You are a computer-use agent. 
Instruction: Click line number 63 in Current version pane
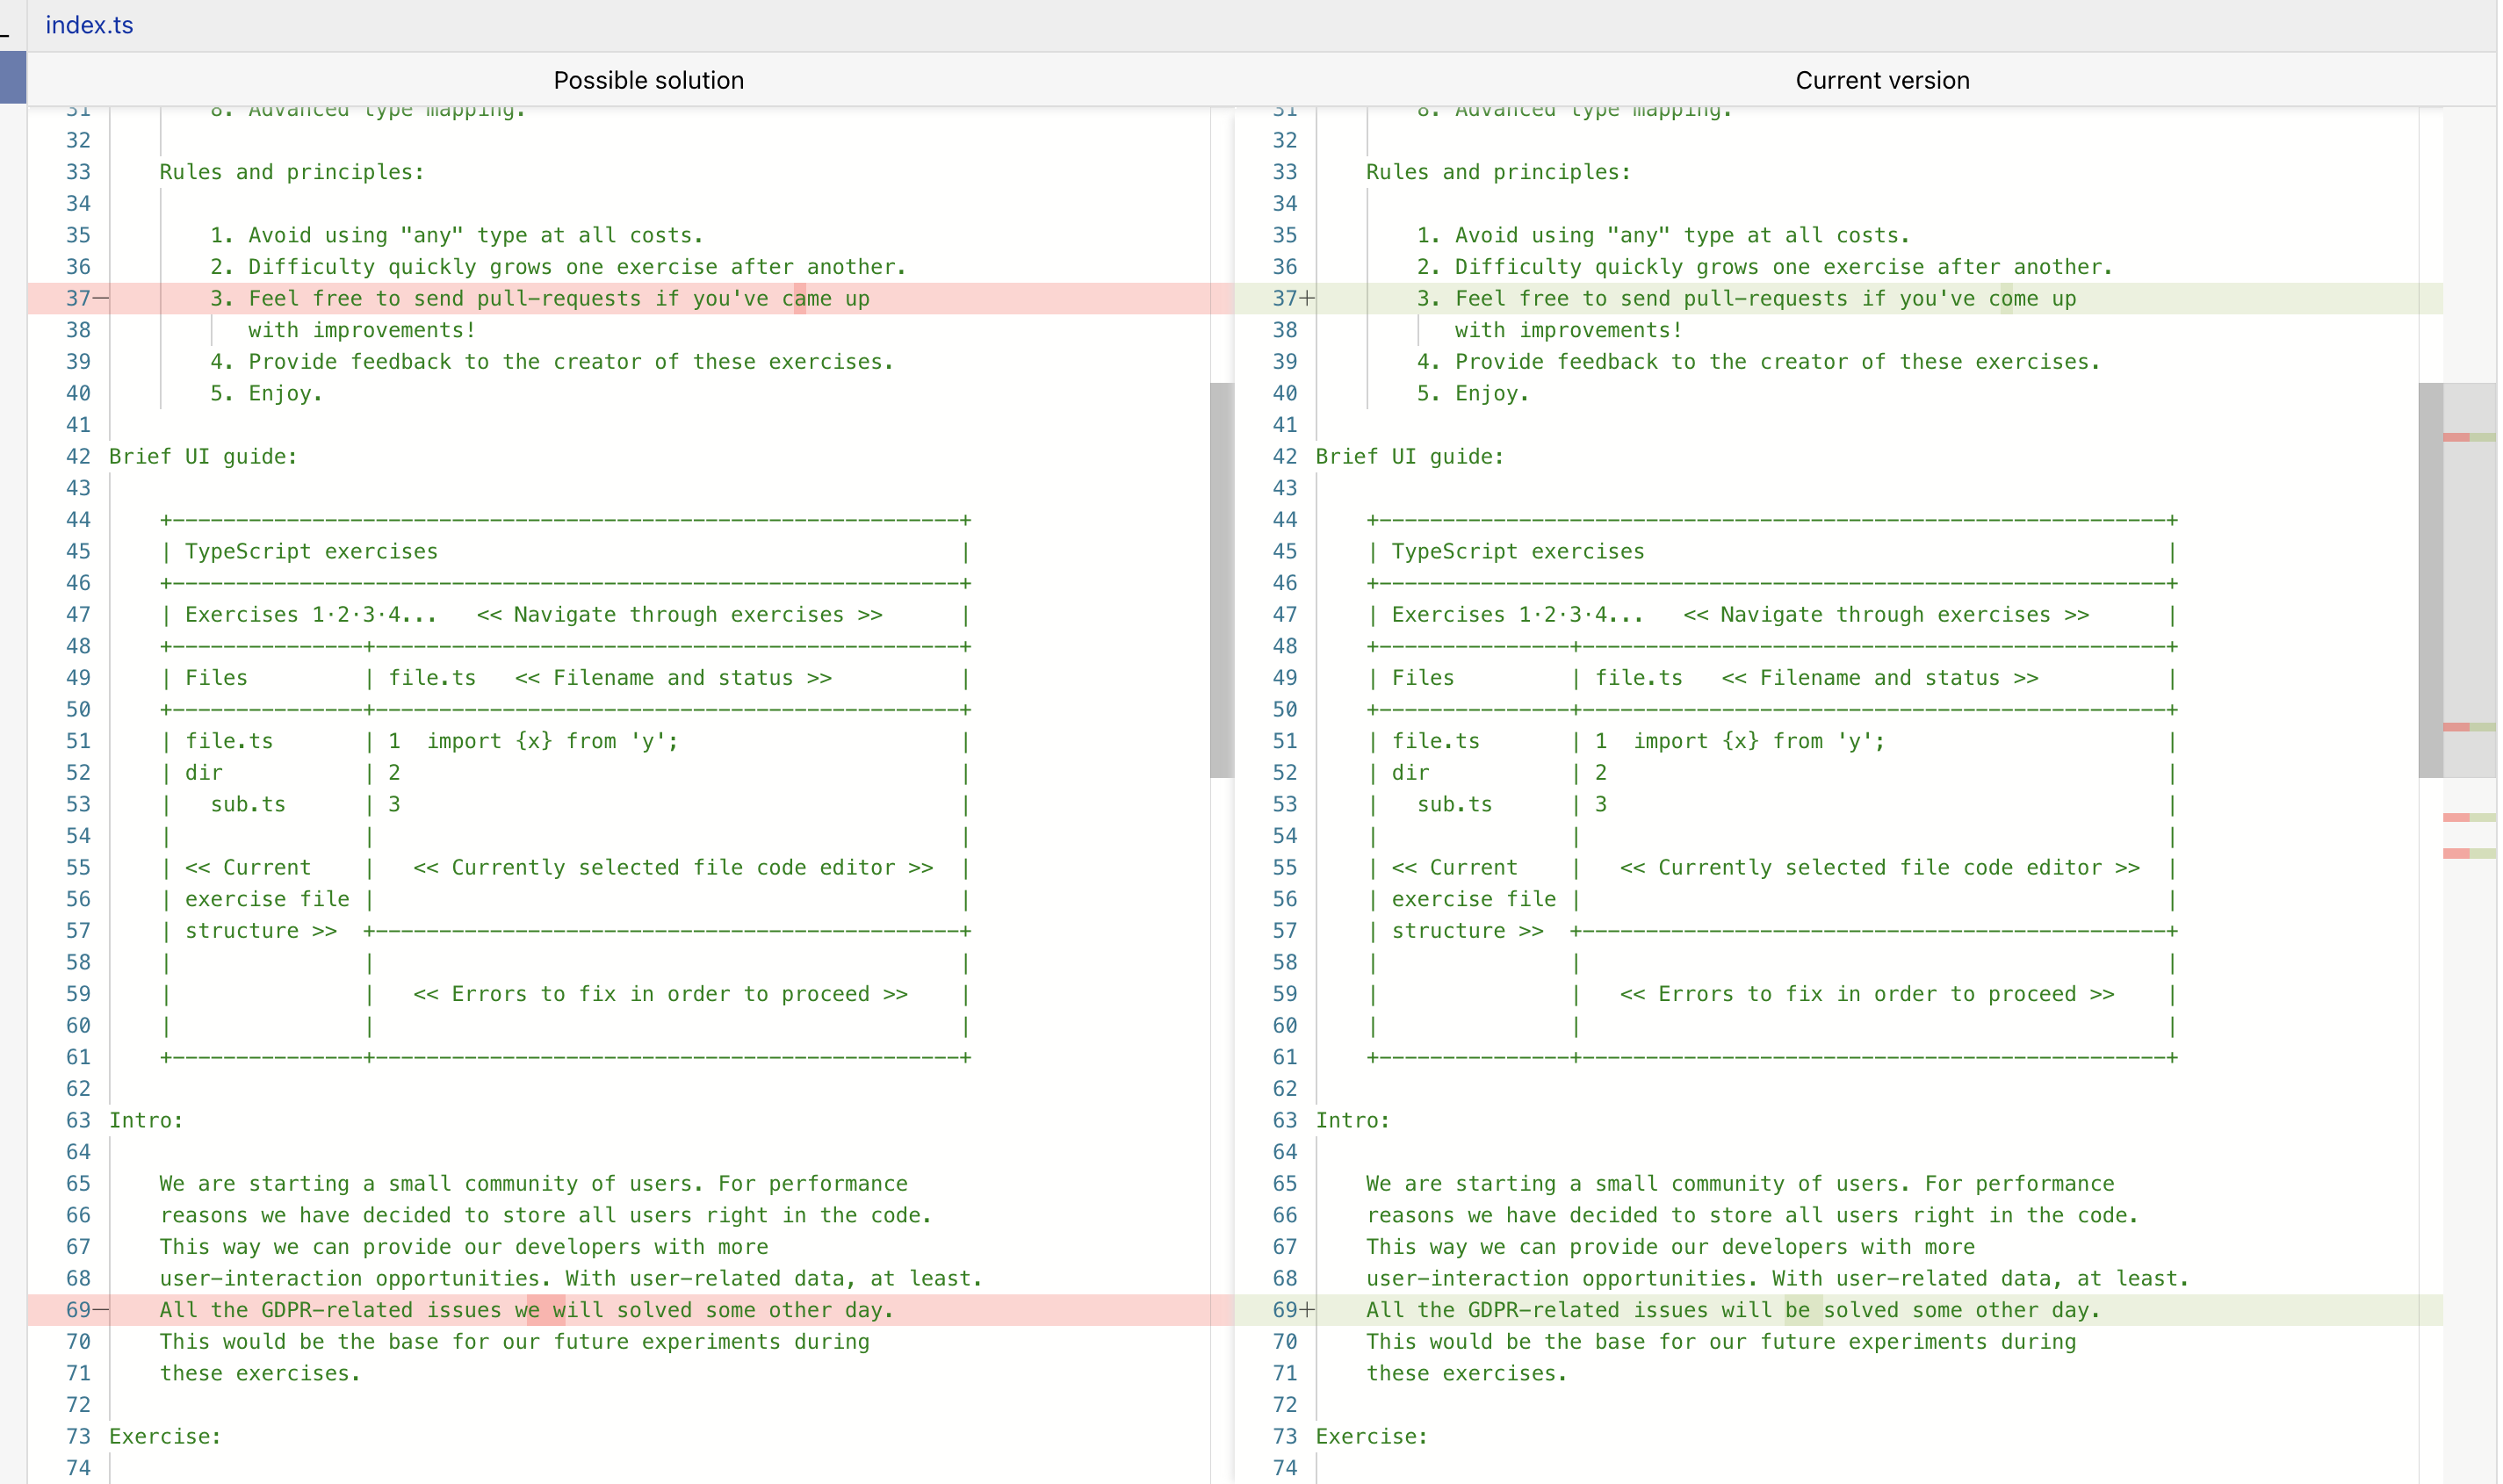(x=1284, y=1120)
